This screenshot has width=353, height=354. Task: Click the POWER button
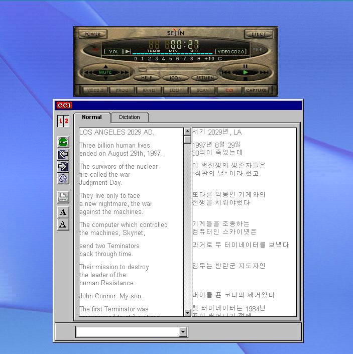[x=92, y=34]
